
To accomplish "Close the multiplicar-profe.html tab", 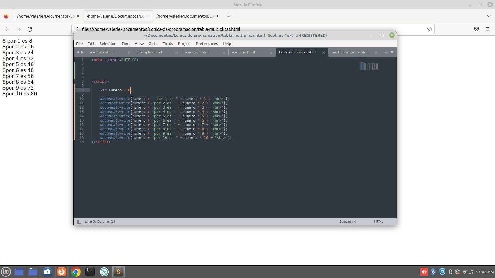I will (x=376, y=53).
